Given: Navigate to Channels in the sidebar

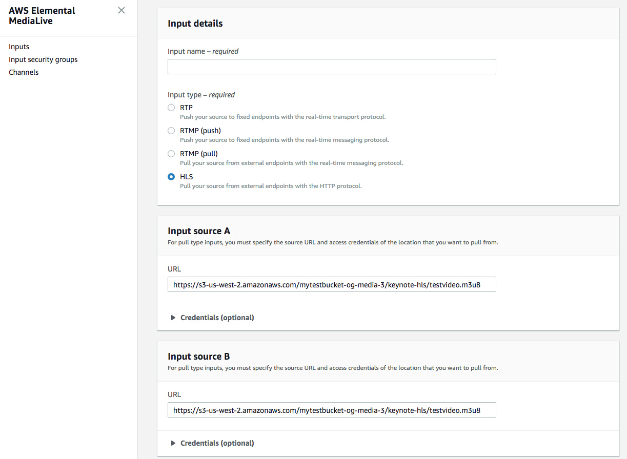Looking at the screenshot, I should pos(24,72).
